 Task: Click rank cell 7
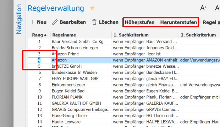(x=40, y=79)
